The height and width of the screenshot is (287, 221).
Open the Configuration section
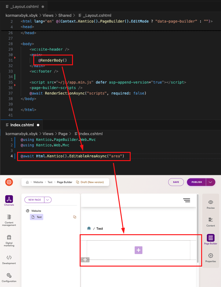(9, 278)
